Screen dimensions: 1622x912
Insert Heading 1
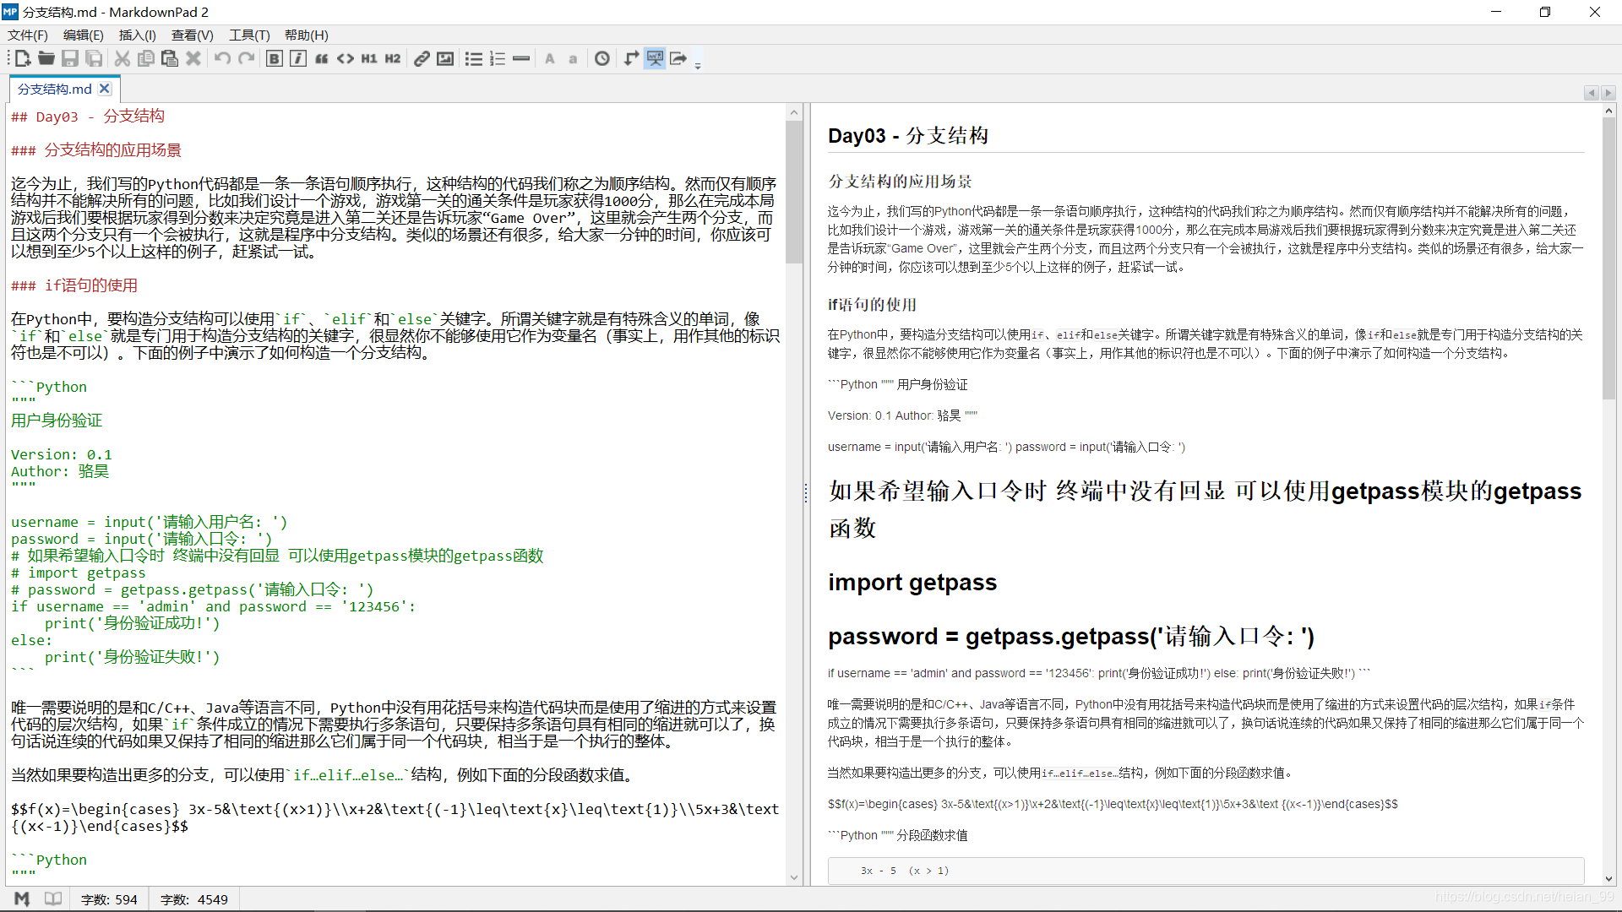click(369, 58)
